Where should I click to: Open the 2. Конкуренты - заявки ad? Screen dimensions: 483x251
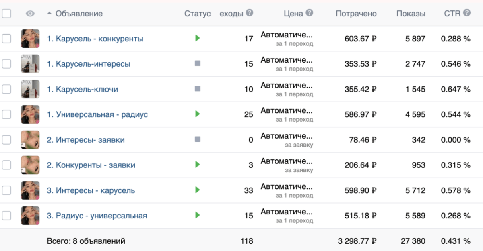(x=91, y=165)
